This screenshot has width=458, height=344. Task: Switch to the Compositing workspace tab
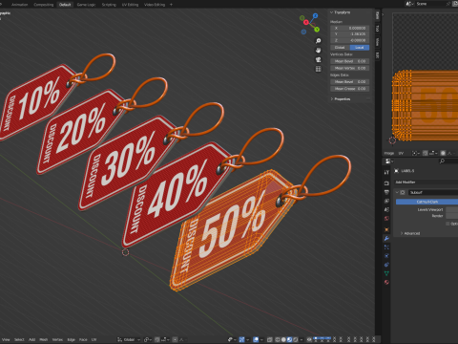coord(44,5)
